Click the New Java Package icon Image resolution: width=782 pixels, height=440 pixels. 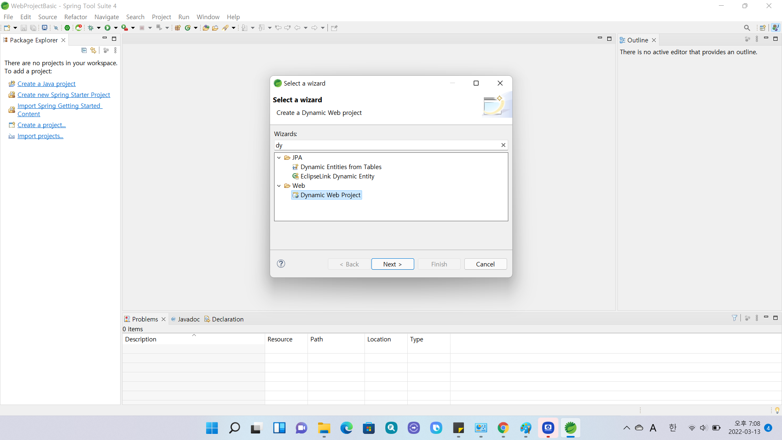178,28
